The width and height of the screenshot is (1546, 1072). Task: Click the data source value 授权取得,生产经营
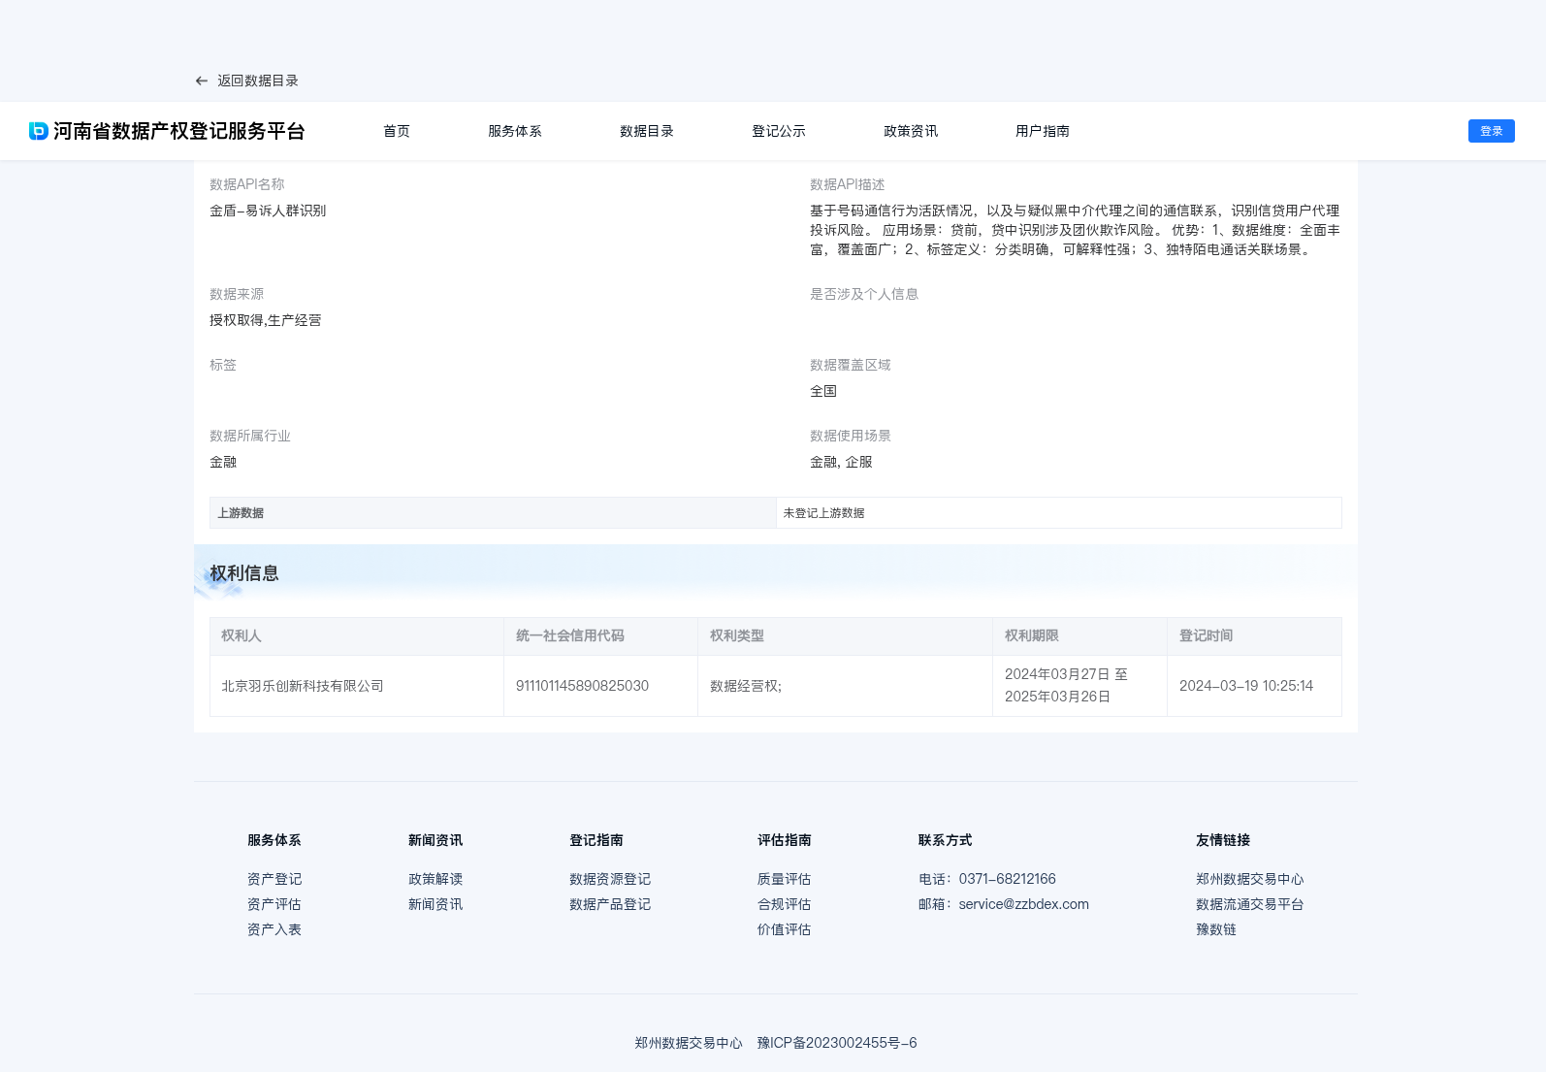(266, 320)
